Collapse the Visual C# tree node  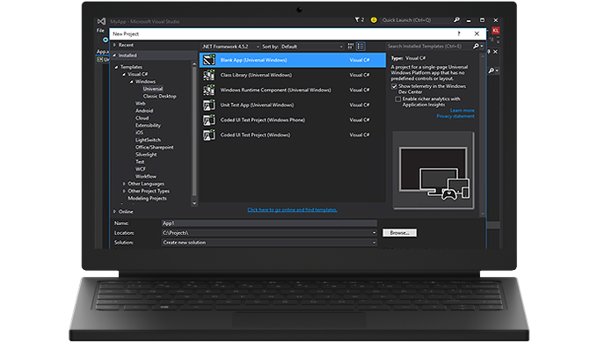click(x=124, y=74)
